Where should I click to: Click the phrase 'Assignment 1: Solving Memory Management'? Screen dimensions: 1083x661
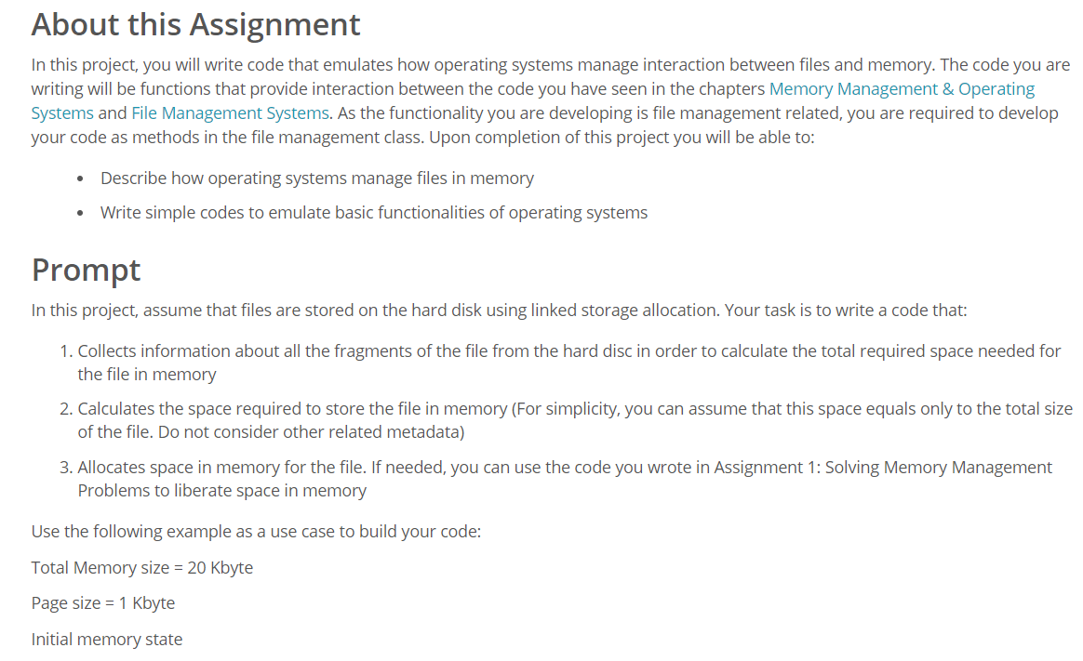click(x=883, y=467)
